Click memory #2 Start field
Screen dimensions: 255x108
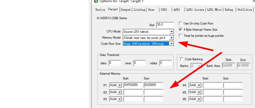click(x=133, y=92)
